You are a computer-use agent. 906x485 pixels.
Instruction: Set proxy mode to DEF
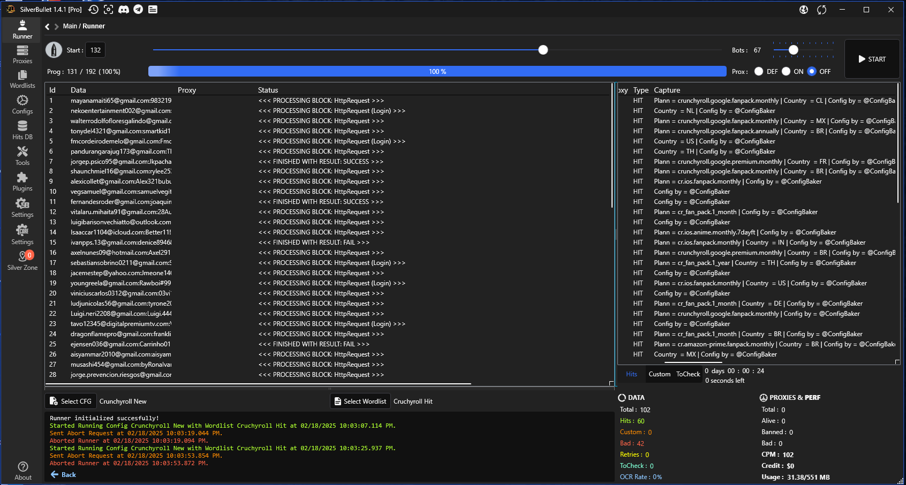pyautogui.click(x=759, y=72)
